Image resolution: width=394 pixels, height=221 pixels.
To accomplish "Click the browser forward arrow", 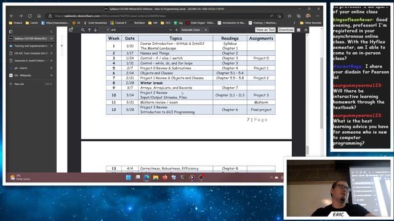I will click(x=21, y=16).
